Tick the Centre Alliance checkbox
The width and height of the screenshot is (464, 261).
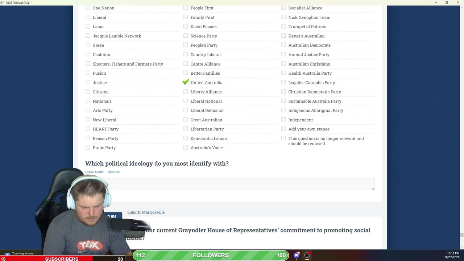[x=186, y=64]
